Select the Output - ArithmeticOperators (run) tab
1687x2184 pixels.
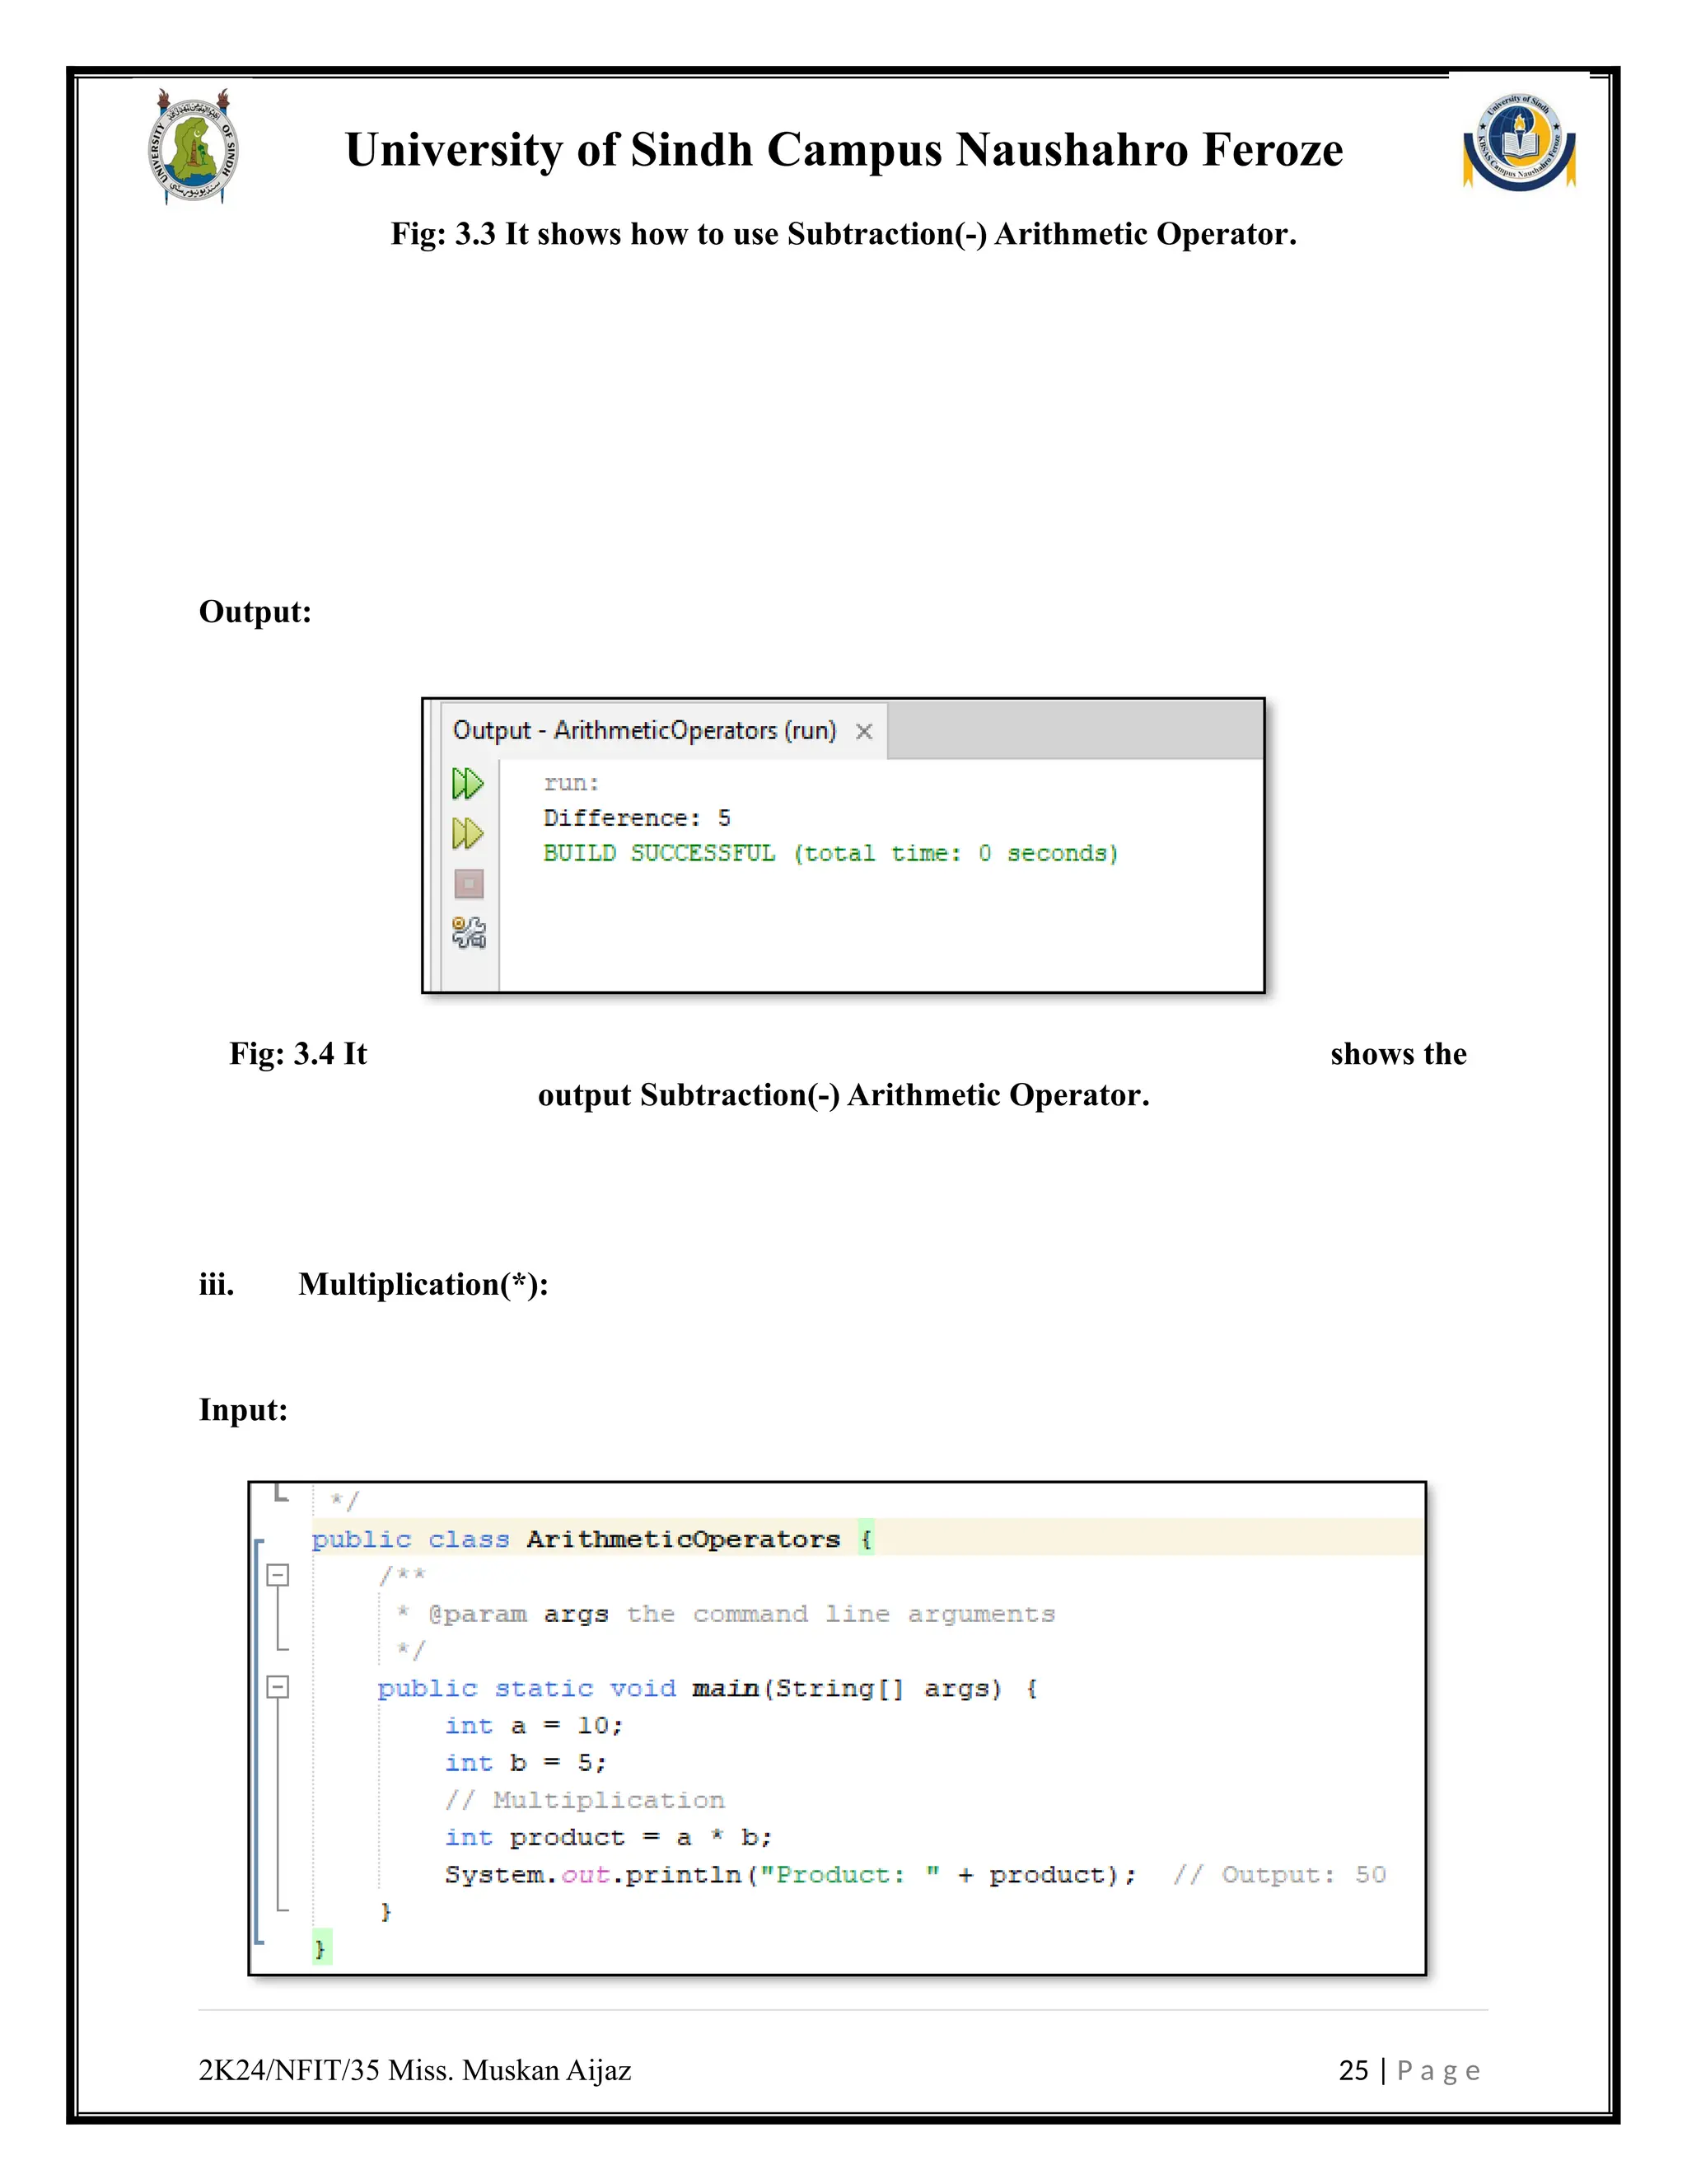(x=645, y=731)
